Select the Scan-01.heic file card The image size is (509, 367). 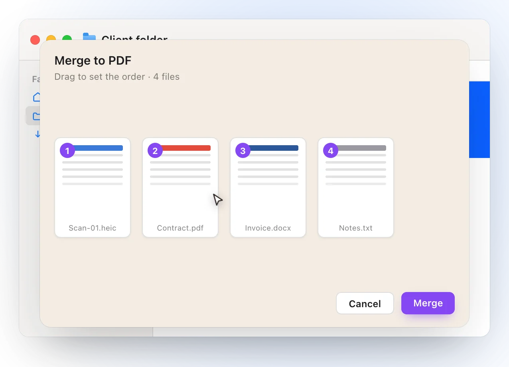pyautogui.click(x=93, y=187)
